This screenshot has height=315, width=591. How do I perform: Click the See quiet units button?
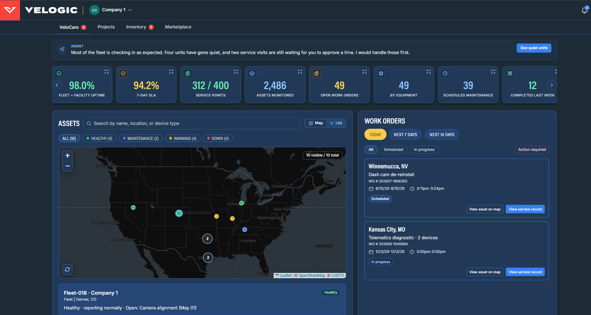(x=534, y=48)
